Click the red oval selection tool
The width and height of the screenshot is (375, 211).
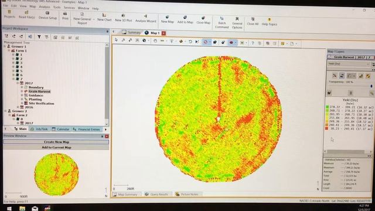231,43
